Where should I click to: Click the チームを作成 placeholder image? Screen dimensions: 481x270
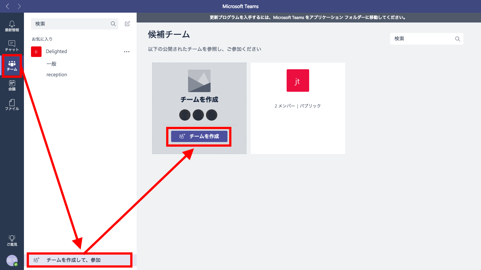[199, 81]
